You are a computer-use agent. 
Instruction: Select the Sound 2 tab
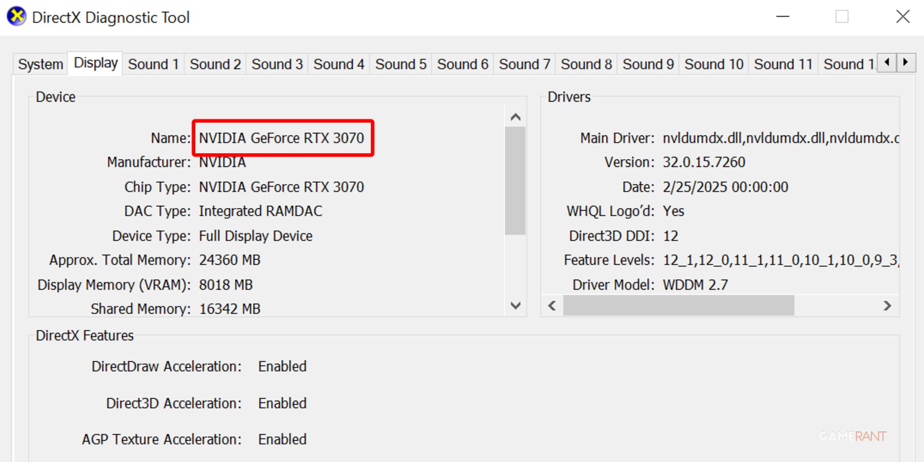click(215, 64)
